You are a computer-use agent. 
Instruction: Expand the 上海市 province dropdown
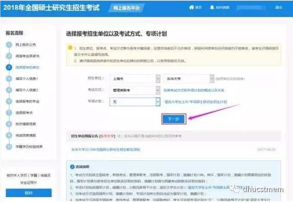click(158, 79)
